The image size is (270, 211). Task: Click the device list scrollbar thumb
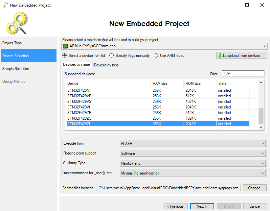tap(261, 116)
